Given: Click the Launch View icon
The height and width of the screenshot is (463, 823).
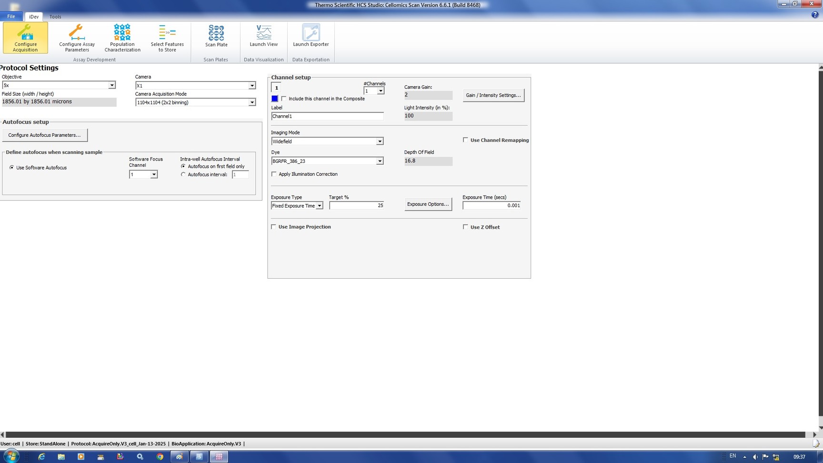Looking at the screenshot, I should tap(263, 36).
